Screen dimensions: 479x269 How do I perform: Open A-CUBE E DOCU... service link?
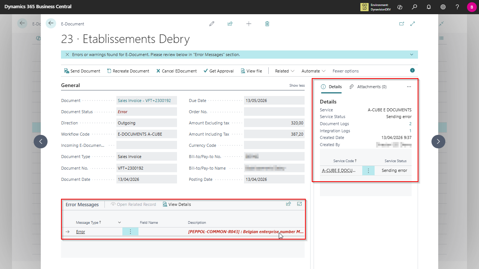pos(338,170)
